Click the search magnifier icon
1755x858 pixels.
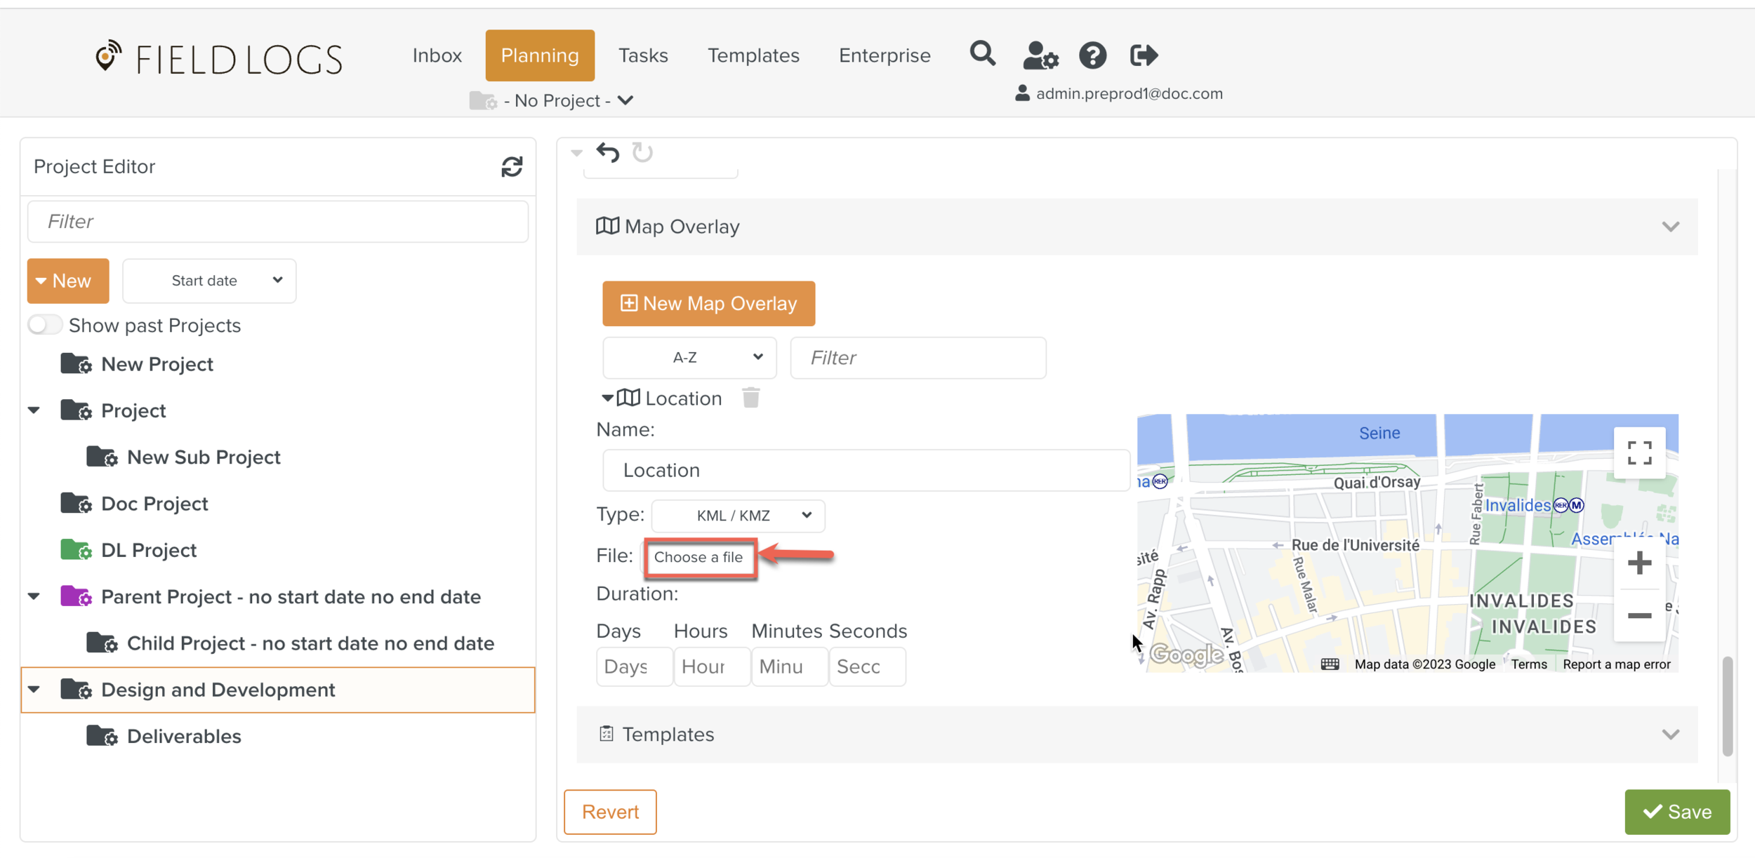[982, 54]
